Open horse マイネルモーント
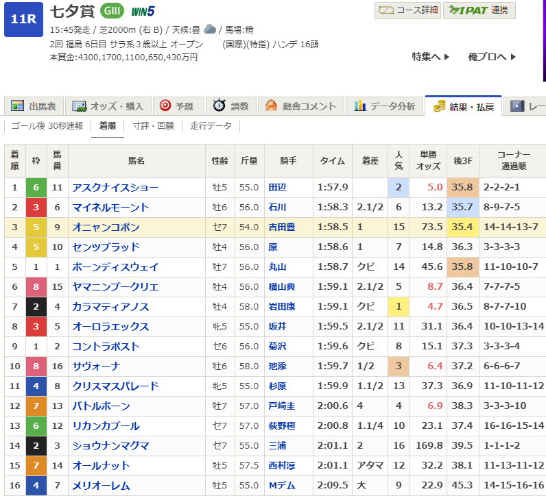 [110, 208]
